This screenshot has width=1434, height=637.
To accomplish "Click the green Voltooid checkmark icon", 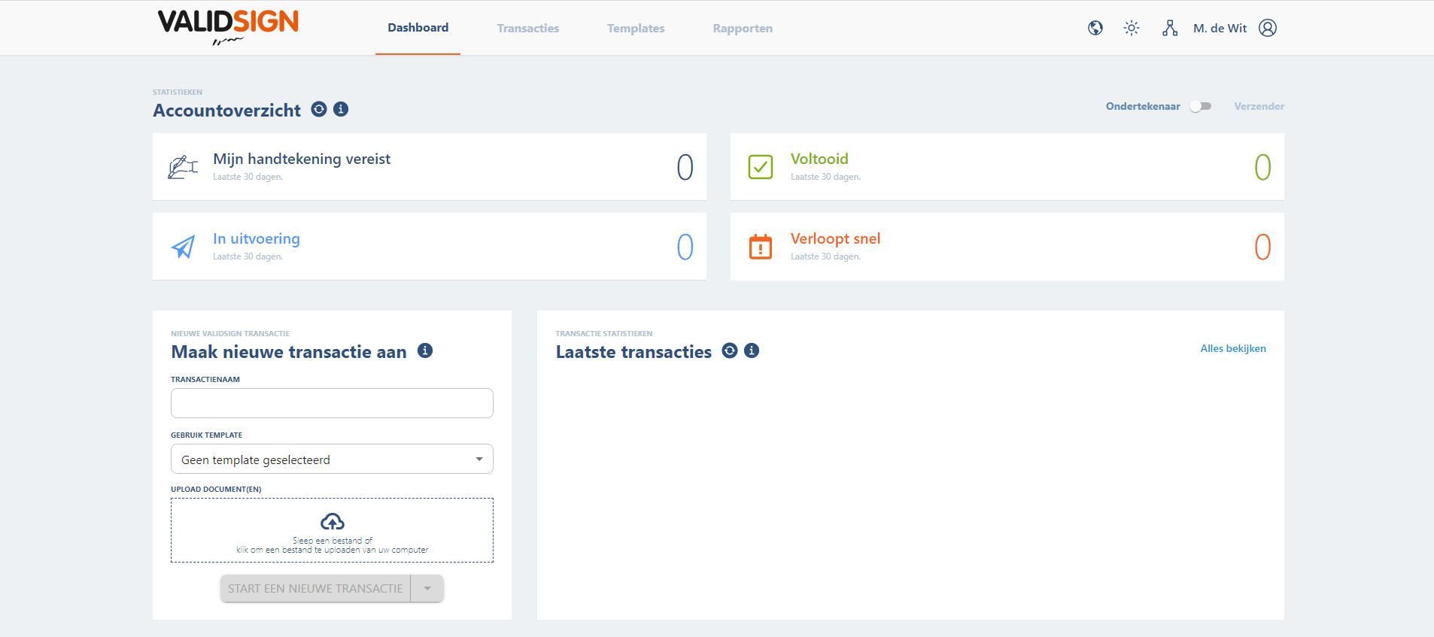I will [761, 167].
